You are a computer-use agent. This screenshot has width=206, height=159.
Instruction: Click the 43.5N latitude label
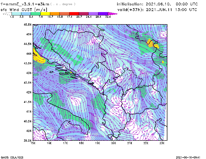pos(28,63)
